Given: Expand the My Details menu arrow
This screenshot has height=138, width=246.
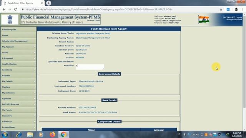Looking at the screenshot, I should [x=34, y=81].
